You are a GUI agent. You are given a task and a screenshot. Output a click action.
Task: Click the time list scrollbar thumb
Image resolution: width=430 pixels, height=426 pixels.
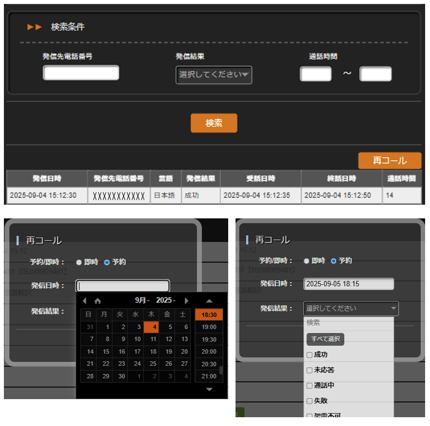221,370
